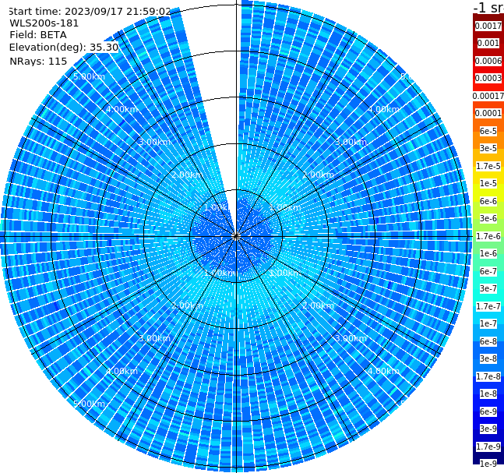The width and height of the screenshot is (504, 473).
Task: Select the 1e-9 bottom colorbar label
Action: click(x=488, y=464)
